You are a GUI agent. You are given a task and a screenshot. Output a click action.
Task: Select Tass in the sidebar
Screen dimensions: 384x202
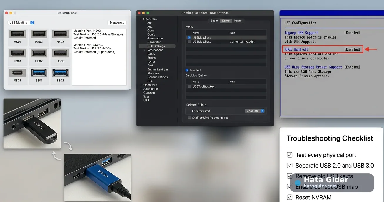pos(146,96)
